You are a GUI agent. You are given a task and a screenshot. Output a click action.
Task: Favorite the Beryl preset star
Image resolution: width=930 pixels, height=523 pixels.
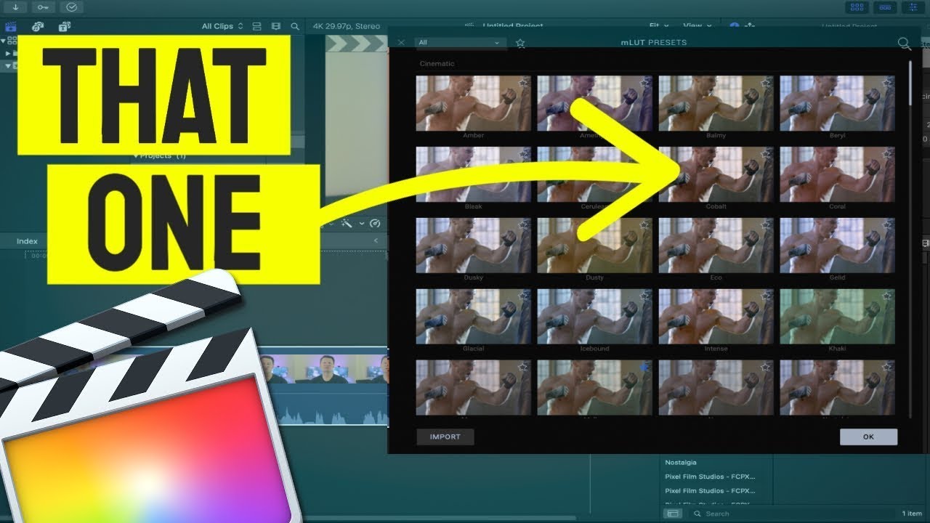coord(886,84)
